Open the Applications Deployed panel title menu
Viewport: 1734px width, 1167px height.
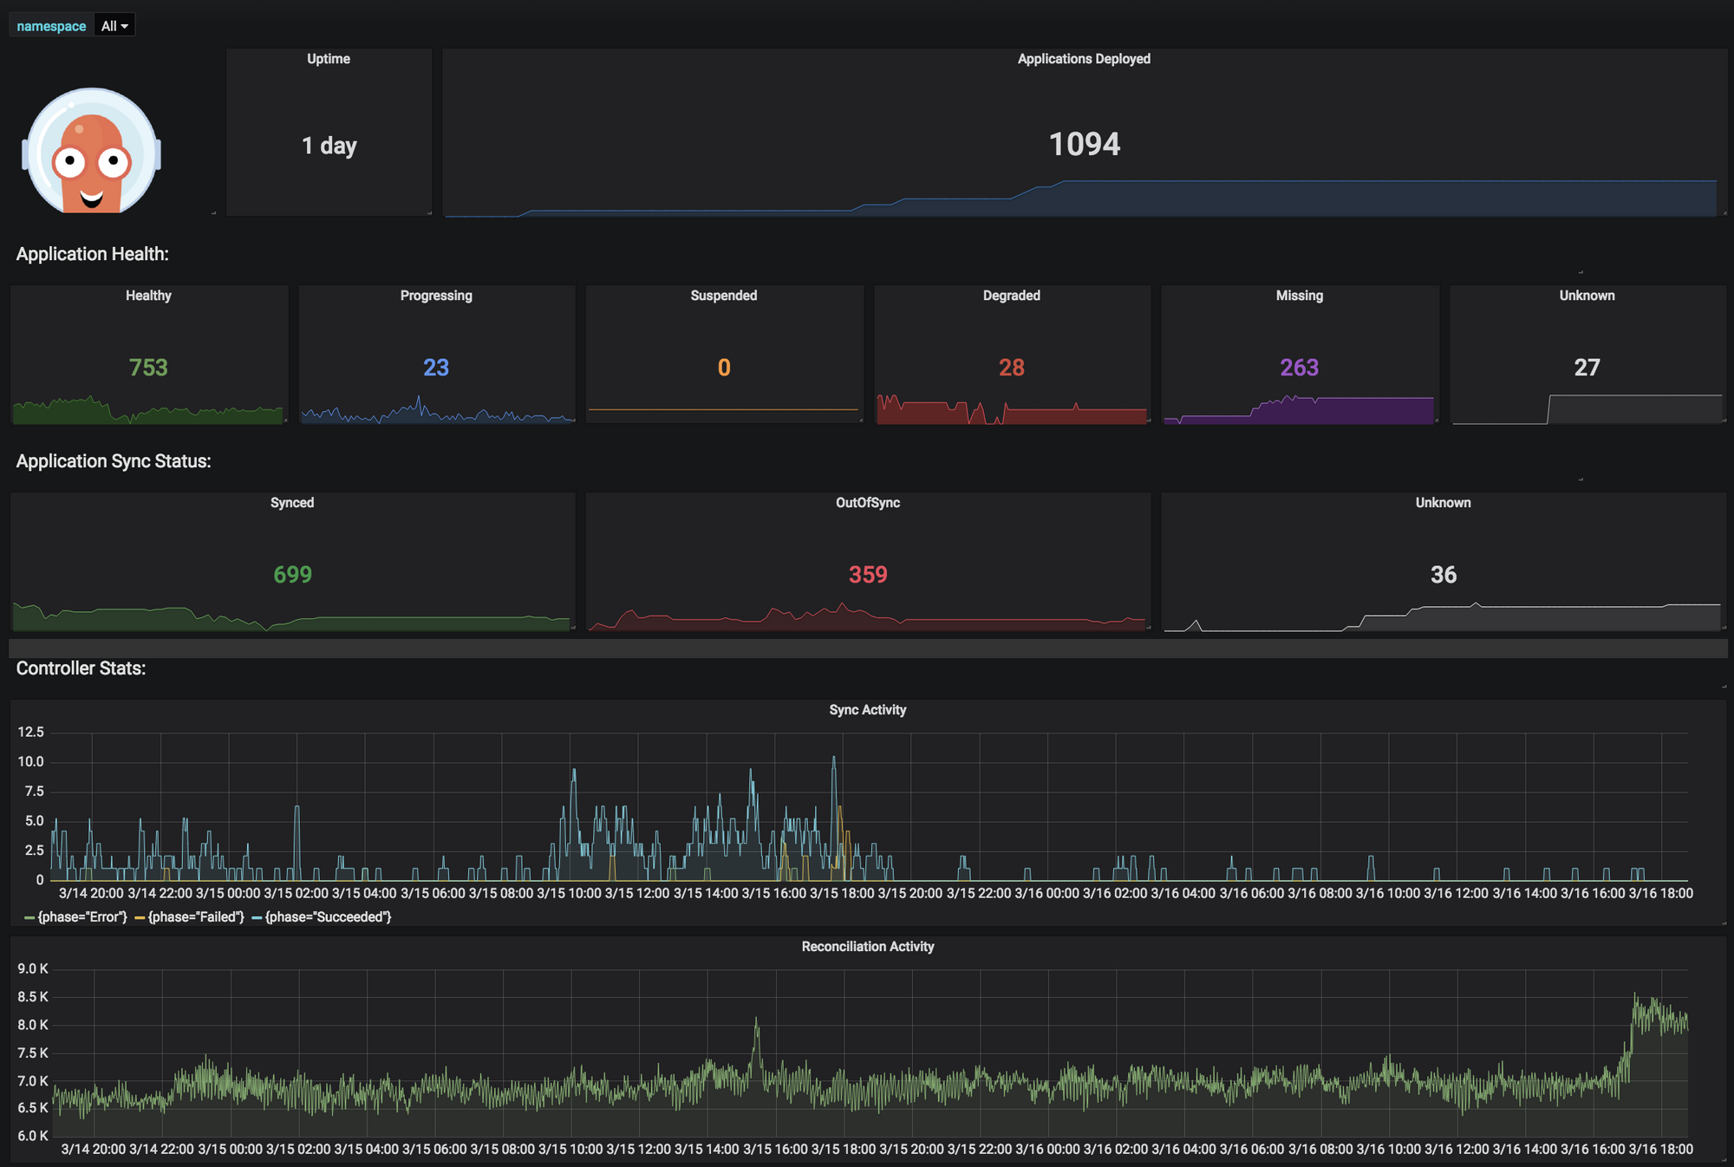point(1084,59)
